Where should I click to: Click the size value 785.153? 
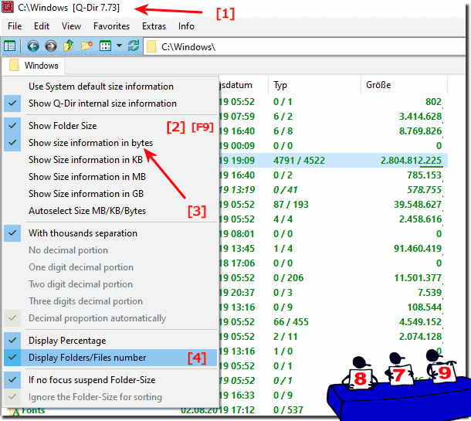424,175
